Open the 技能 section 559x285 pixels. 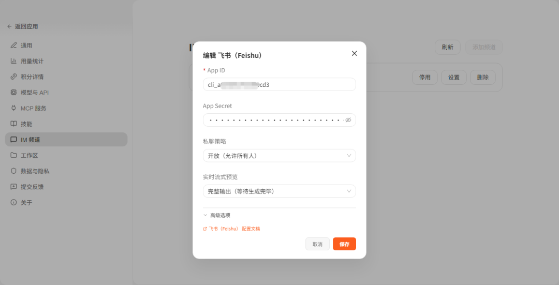66,124
